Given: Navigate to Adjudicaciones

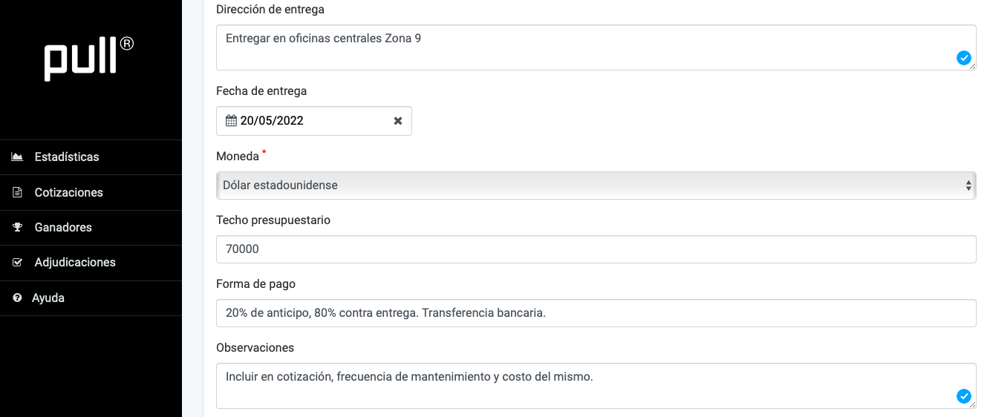Looking at the screenshot, I should point(75,263).
